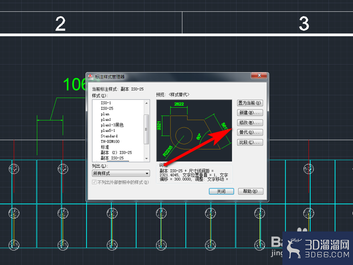Select the plan style entry

[x=105, y=114]
